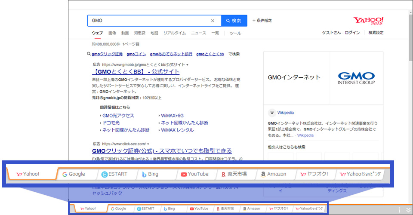Switch to the 動画 search tab
The width and height of the screenshot is (413, 215).
point(125,33)
